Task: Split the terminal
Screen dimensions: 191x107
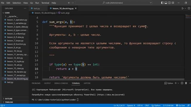Action: tap(182, 83)
